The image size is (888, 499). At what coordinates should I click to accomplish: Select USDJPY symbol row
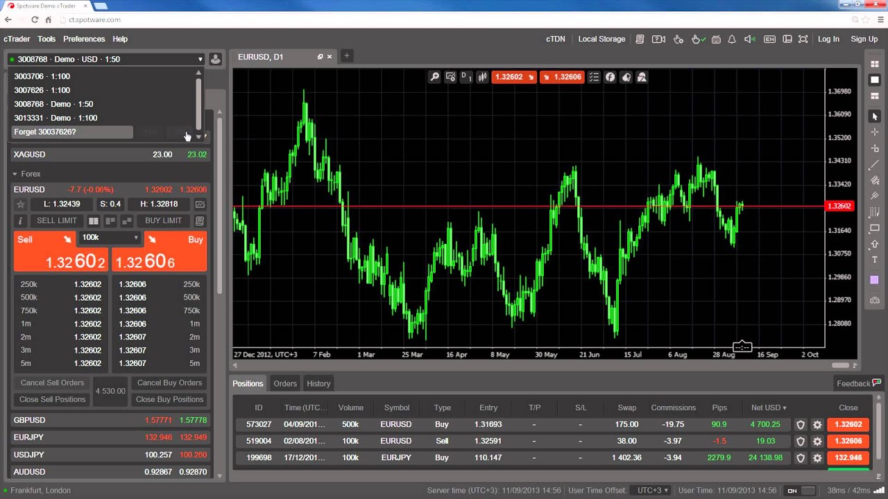point(110,455)
